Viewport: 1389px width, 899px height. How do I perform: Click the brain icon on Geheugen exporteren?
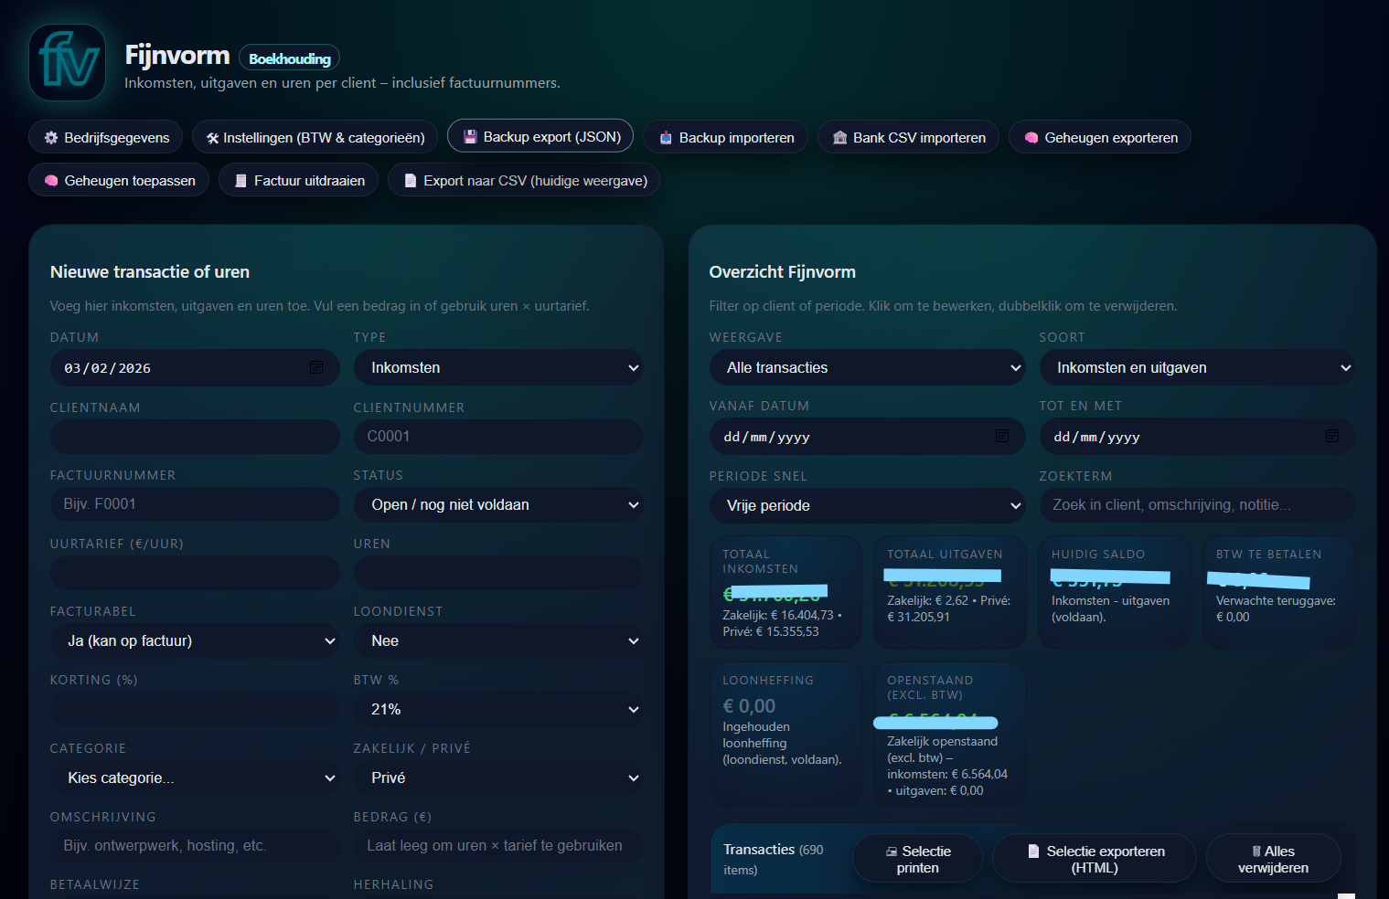(1031, 138)
